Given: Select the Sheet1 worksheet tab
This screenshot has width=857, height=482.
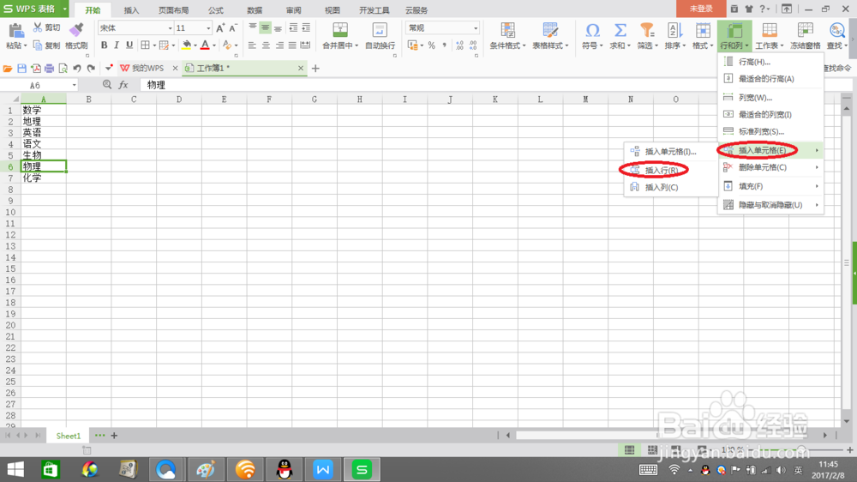Looking at the screenshot, I should [x=69, y=436].
